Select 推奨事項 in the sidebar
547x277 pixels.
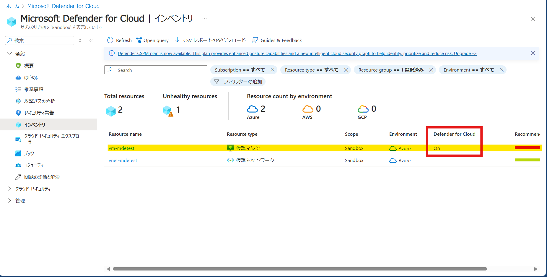(34, 89)
